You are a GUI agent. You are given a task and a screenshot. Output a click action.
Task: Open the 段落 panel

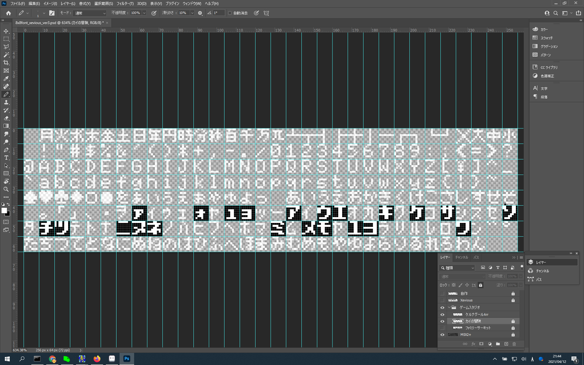544,97
